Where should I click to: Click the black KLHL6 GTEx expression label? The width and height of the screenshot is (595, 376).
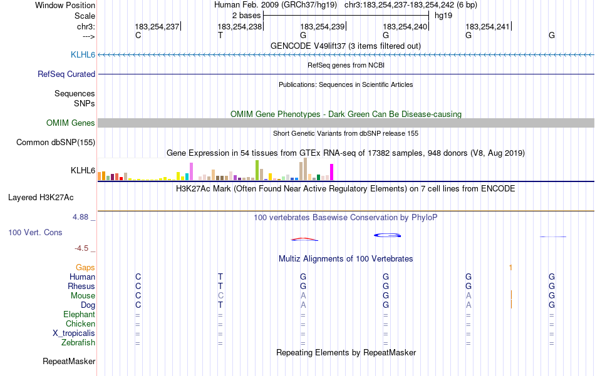click(x=83, y=170)
